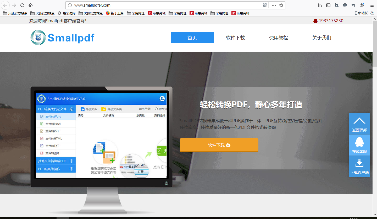Viewport: 377px width, 219px height.
Task: Reload the current page
Action: click(x=22, y=5)
